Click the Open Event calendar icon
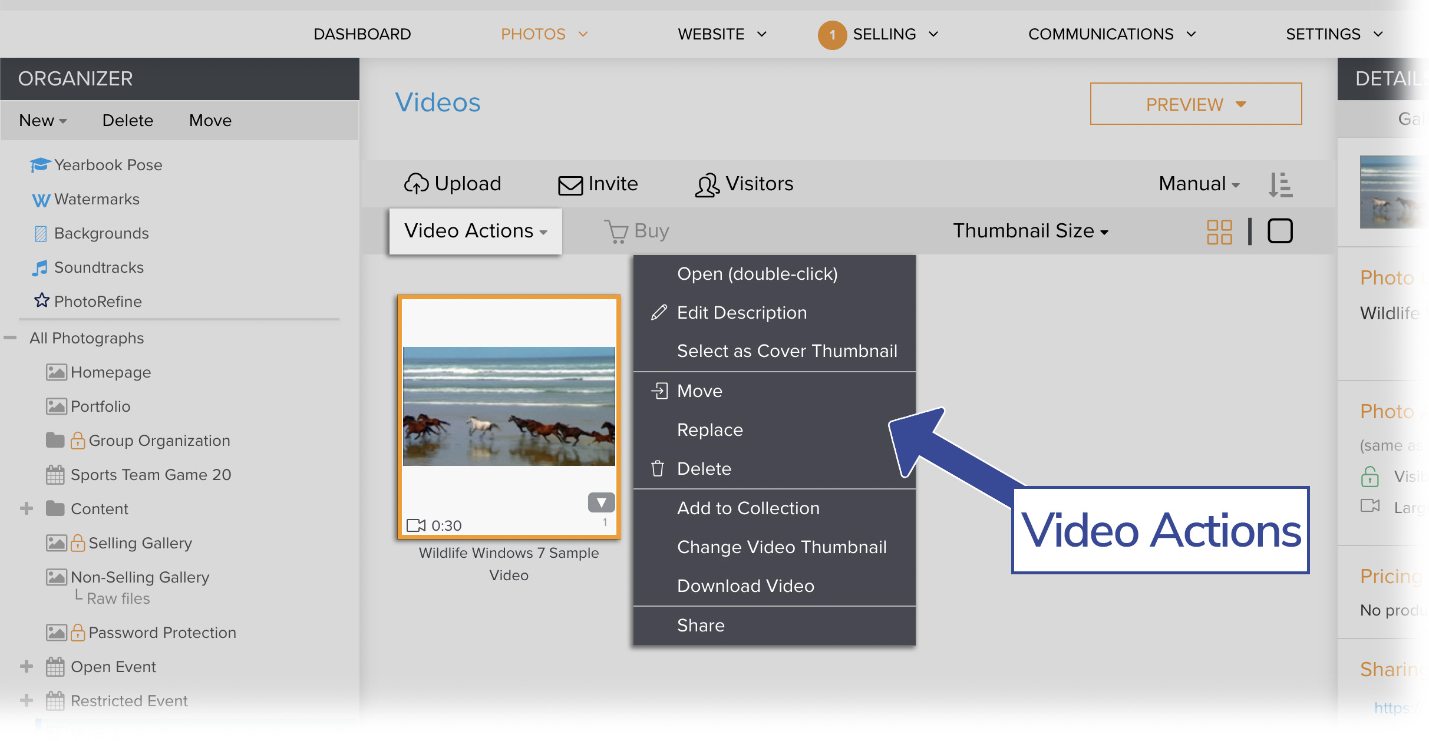1429x741 pixels. 55,666
